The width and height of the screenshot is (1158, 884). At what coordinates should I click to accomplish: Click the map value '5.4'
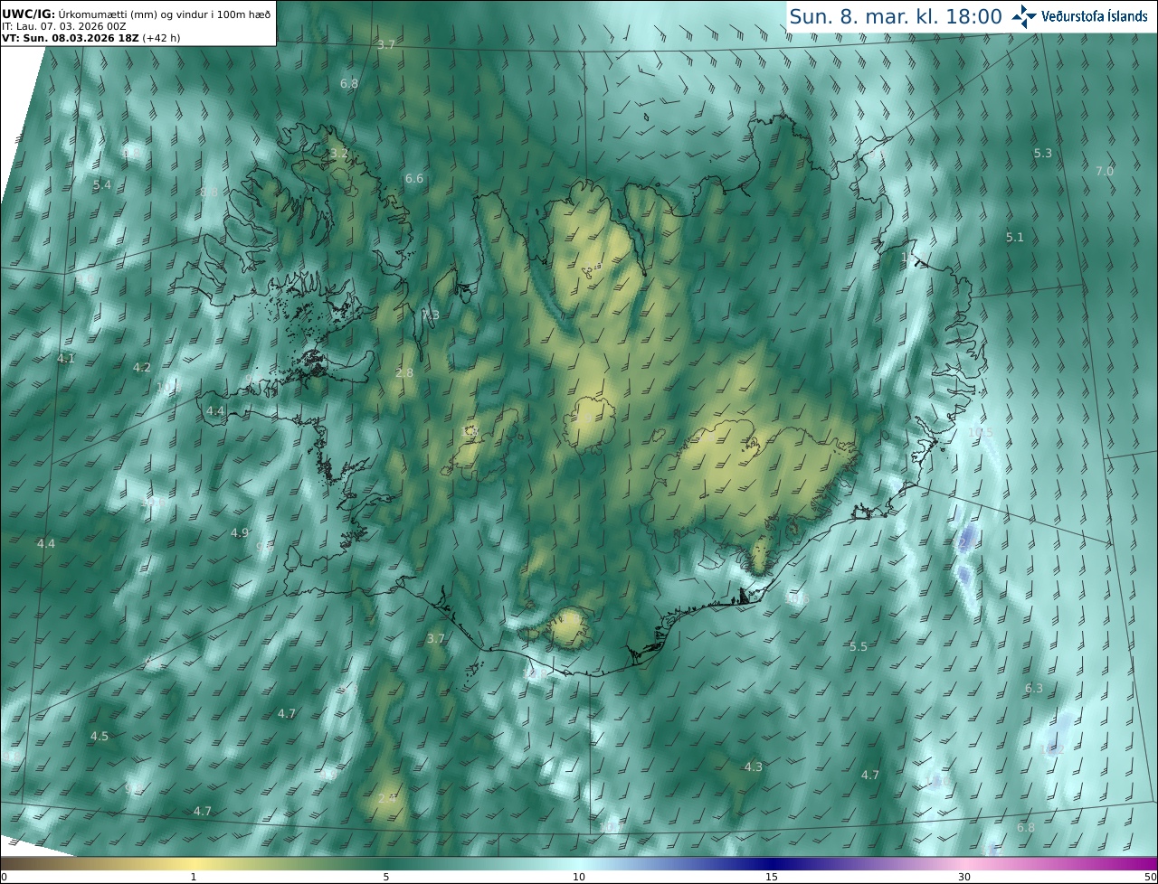point(102,185)
